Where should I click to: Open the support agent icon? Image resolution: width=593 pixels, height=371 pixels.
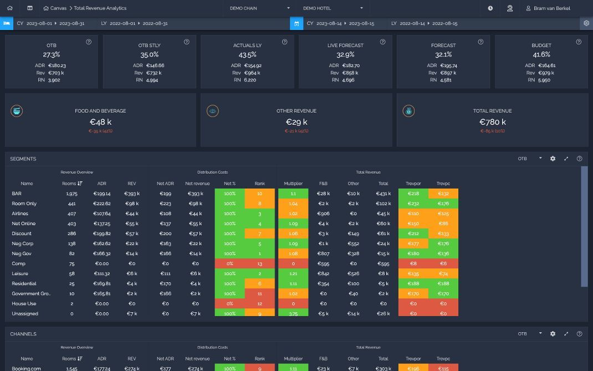pos(510,8)
